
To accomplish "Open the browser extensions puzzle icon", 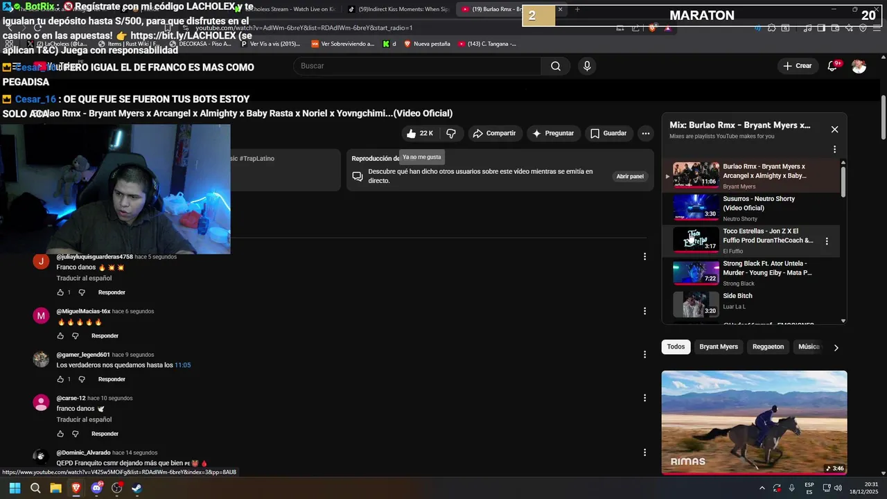I will (771, 28).
